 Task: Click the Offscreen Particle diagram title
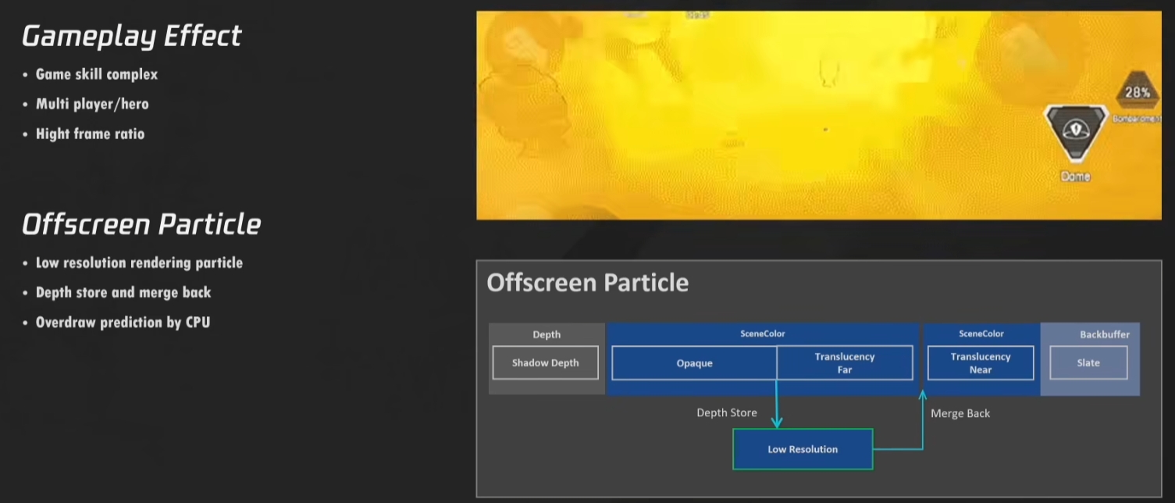[x=587, y=282]
